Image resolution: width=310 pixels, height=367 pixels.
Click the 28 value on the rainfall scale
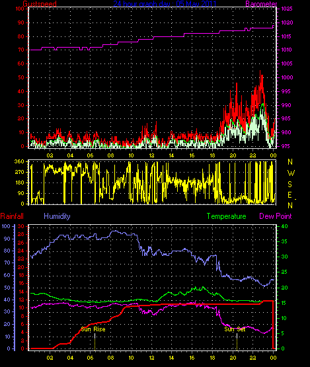[x=21, y=234]
